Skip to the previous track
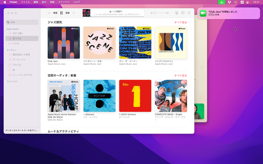 click(x=55, y=13)
